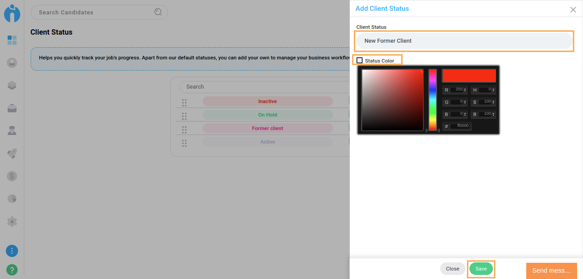Open the settings gear icon in sidebar
583x279 pixels.
(x=12, y=221)
